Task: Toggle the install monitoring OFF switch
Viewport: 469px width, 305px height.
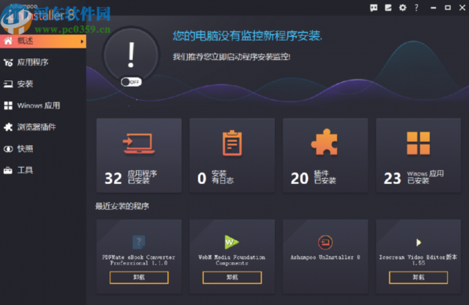Action: pos(131,82)
